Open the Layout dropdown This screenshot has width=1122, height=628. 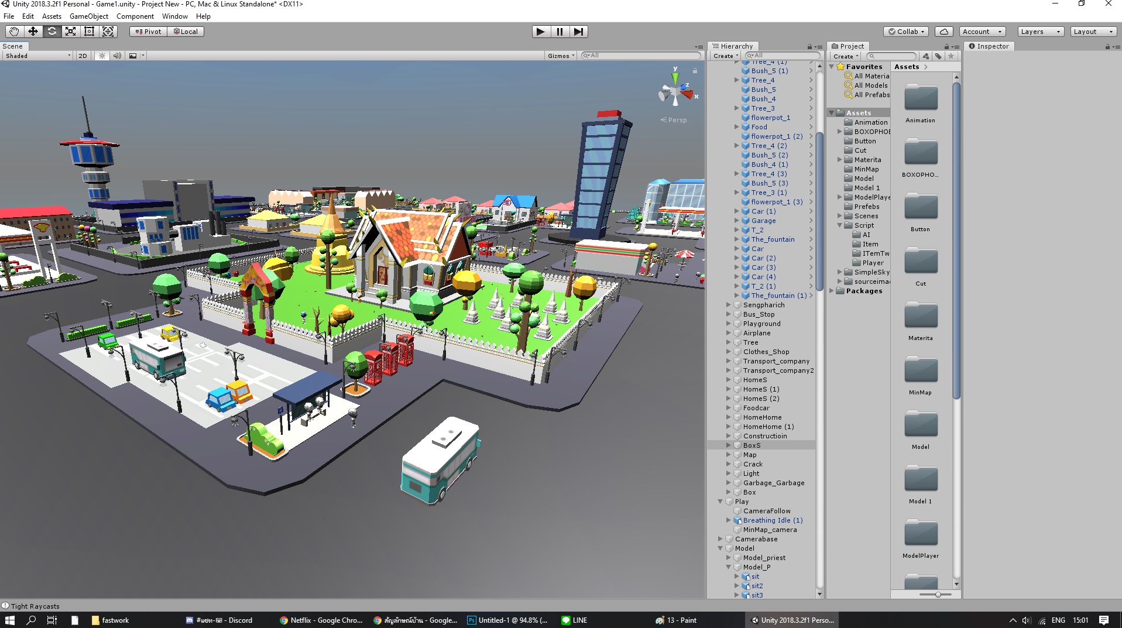coord(1093,32)
